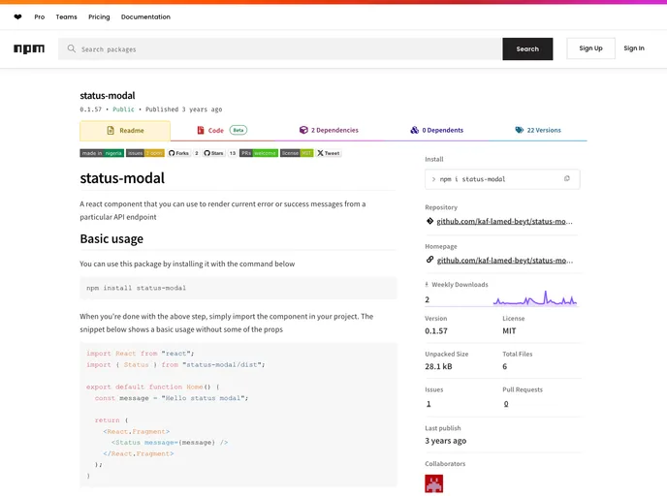Open the Pro menu item
This screenshot has height=496, width=667.
pos(40,17)
